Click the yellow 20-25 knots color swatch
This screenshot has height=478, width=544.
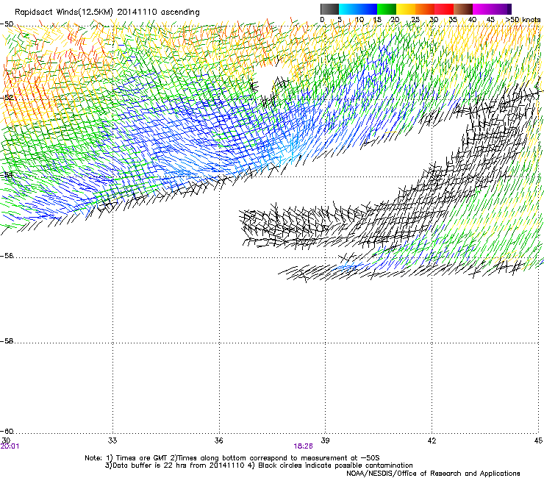point(406,9)
